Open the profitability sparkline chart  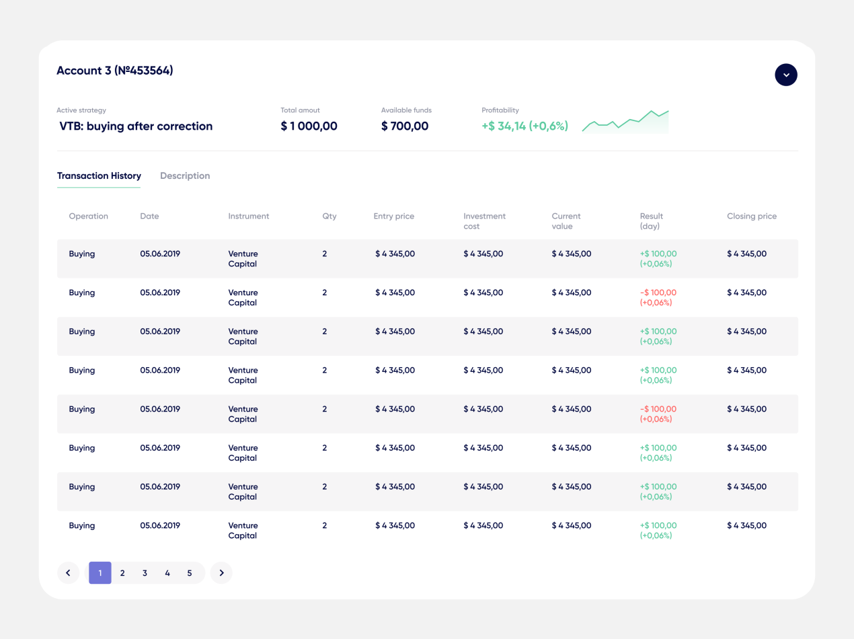pyautogui.click(x=625, y=121)
